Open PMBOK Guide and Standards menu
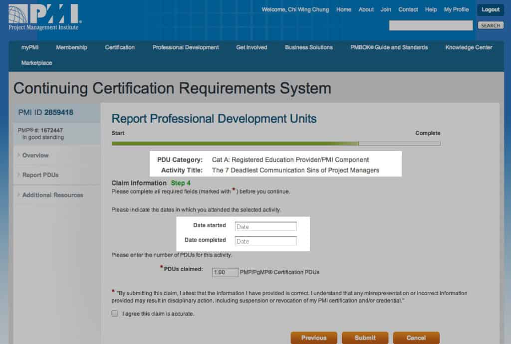This screenshot has width=511, height=344. pyautogui.click(x=389, y=47)
